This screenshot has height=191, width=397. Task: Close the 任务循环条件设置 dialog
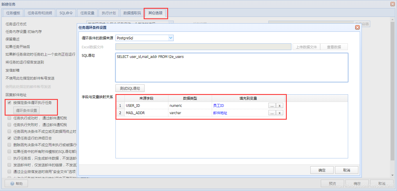(x=357, y=27)
